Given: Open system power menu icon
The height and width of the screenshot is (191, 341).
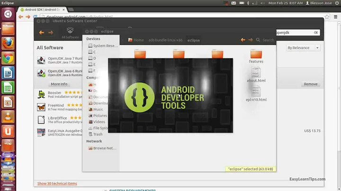Looking at the screenshot, I should click(x=337, y=3).
